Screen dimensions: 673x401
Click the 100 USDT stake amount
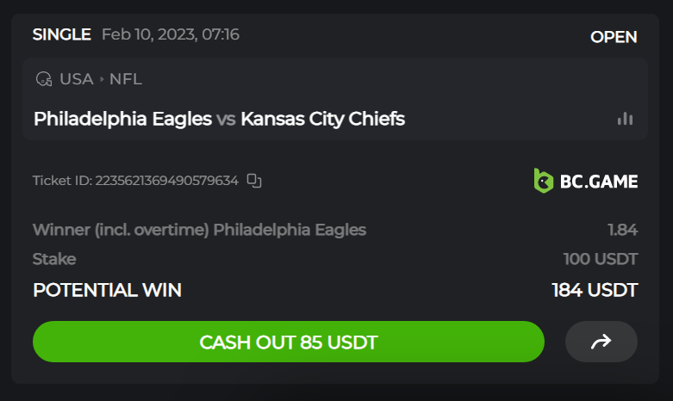pyautogui.click(x=601, y=259)
